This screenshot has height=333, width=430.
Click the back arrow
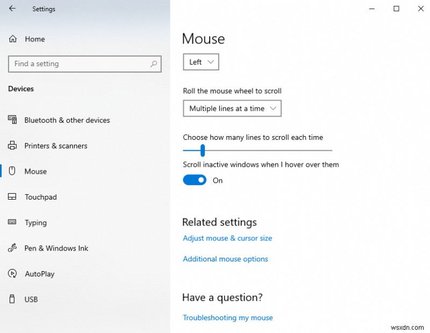click(x=12, y=9)
